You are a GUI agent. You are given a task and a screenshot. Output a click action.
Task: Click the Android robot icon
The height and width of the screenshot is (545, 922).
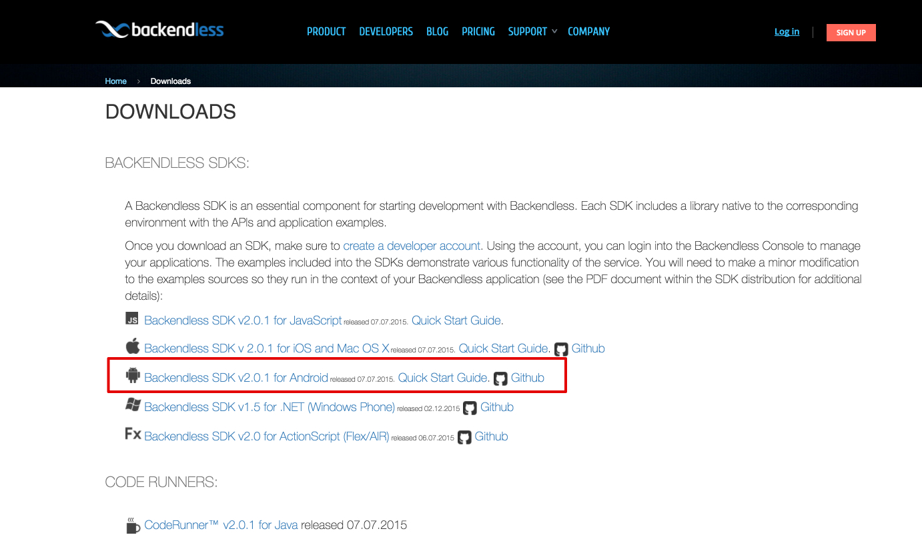pyautogui.click(x=133, y=375)
